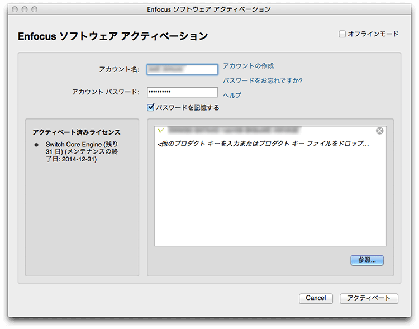Viewport: 419px width, 329px height.
Task: Click the 参照... browse button
Action: pyautogui.click(x=367, y=260)
